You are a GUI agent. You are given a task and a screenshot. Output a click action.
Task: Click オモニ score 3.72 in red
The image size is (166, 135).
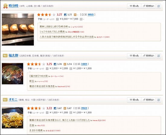pyautogui.click(x=49, y=108)
